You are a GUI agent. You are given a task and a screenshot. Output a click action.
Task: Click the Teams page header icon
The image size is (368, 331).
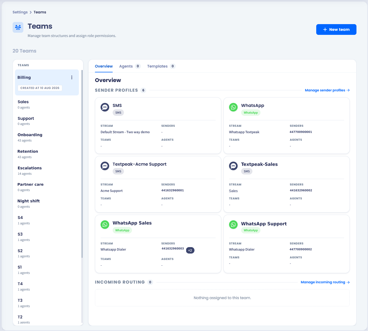coord(18,27)
